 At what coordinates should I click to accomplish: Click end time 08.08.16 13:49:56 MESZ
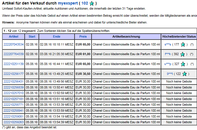pyautogui.click(x=57, y=81)
